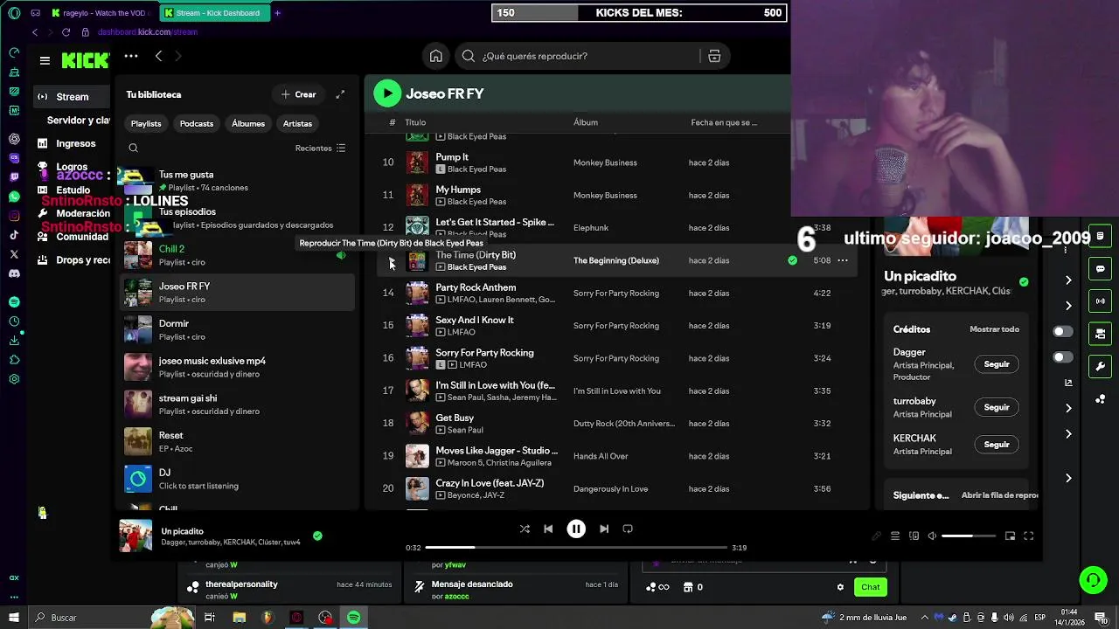Toggle the lower switch in Kick panel

(1063, 357)
